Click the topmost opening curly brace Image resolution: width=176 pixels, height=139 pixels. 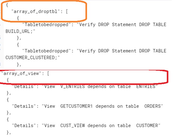(7, 5)
